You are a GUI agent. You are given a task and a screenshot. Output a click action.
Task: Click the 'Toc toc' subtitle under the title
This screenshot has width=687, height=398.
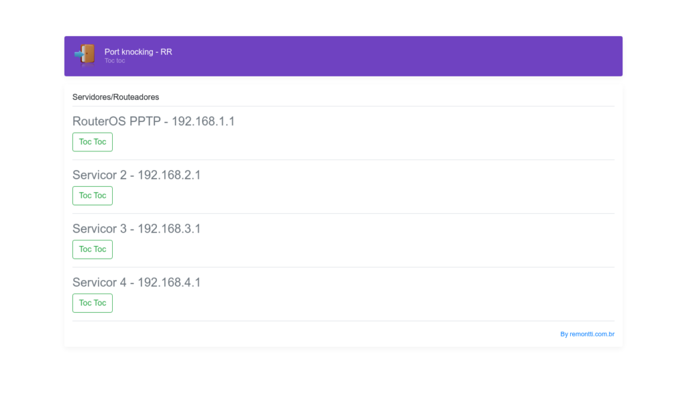(x=115, y=61)
